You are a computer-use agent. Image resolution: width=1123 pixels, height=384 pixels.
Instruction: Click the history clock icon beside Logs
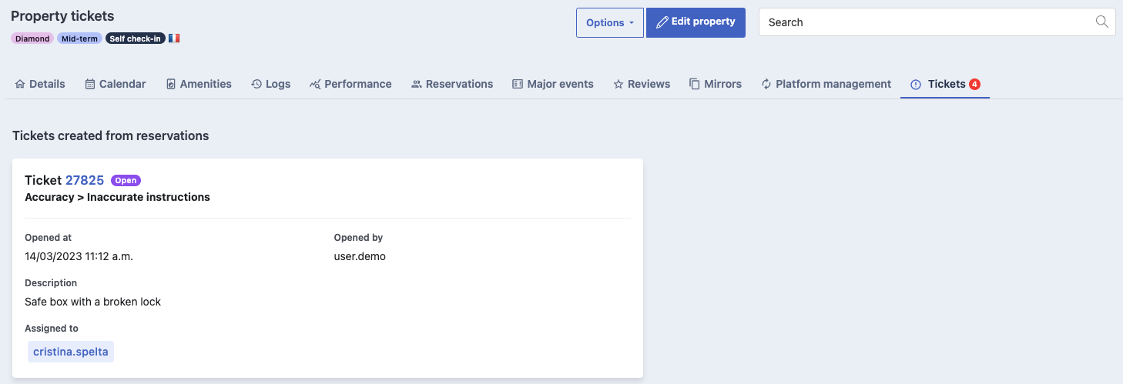[256, 84]
